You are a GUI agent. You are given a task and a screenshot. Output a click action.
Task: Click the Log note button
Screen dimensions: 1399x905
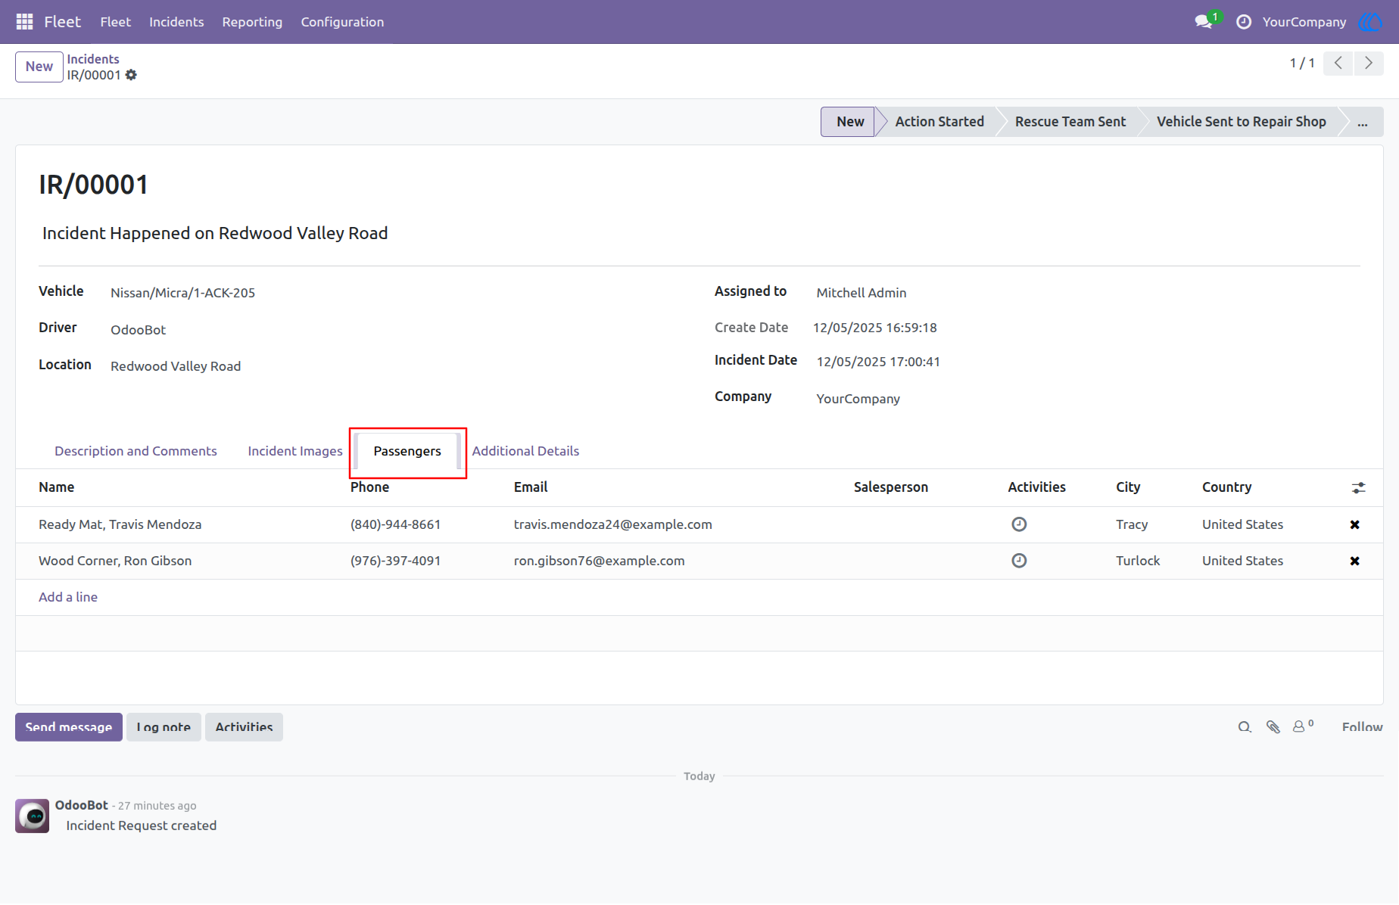coord(164,727)
